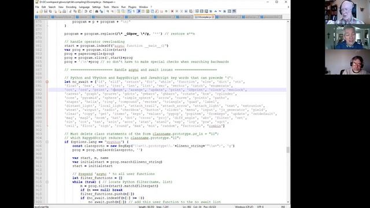Open the File menu
Viewport: 370px width, 208px height.
[x=37, y=7]
